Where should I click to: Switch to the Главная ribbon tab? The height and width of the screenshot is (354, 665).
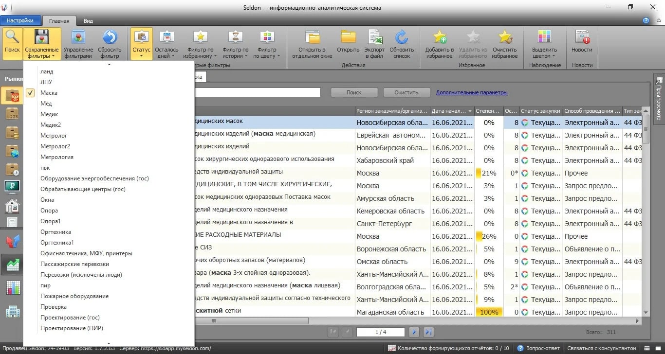tap(59, 21)
